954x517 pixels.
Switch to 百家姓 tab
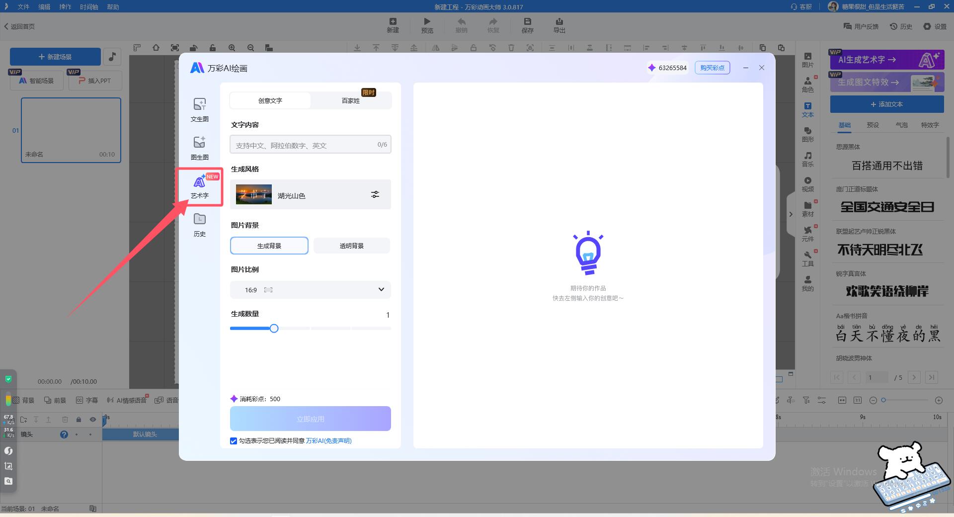(351, 100)
